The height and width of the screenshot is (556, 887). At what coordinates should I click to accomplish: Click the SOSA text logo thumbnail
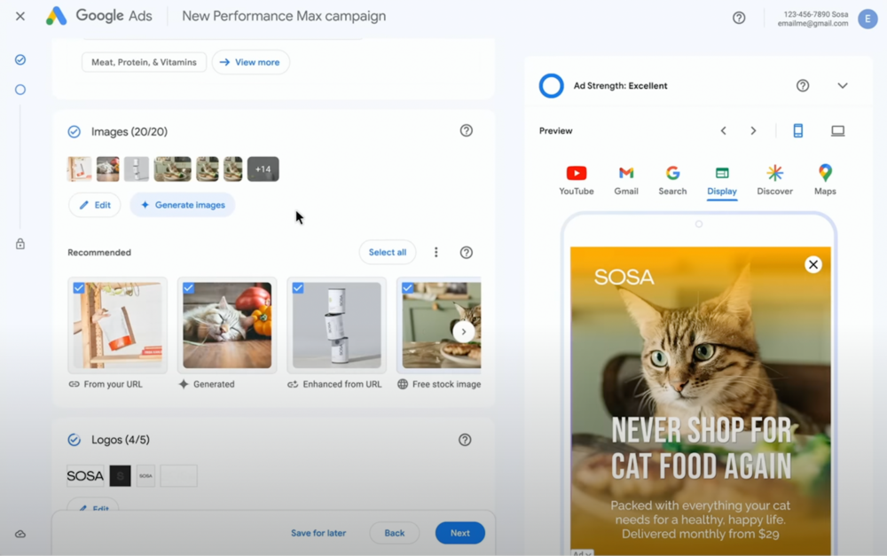coord(85,475)
